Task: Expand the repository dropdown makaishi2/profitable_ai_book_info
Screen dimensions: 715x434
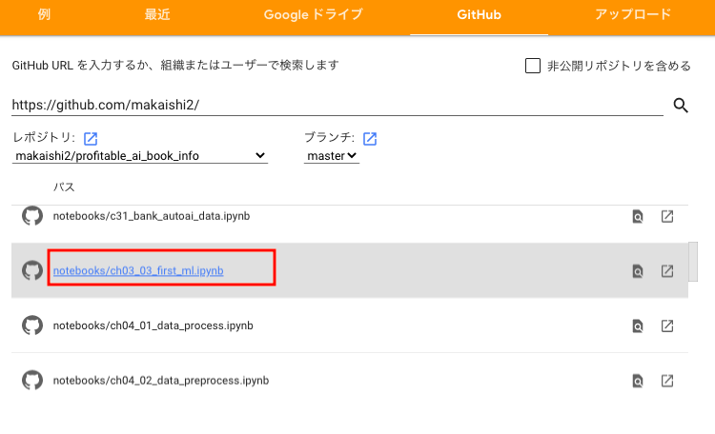Action: coord(140,156)
